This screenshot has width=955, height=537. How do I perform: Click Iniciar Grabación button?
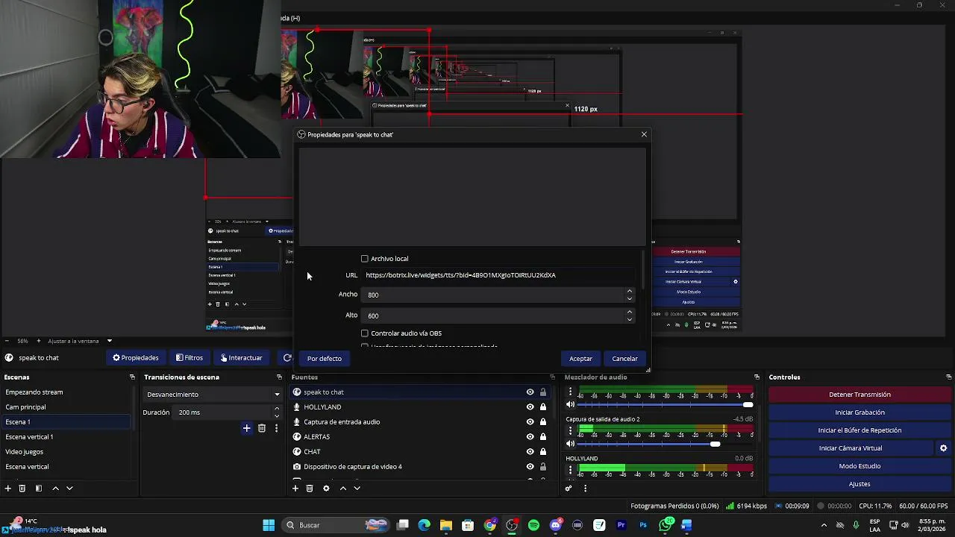pyautogui.click(x=859, y=412)
